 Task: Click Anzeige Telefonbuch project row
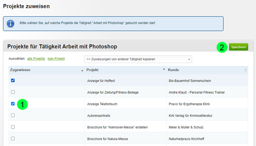(x=128, y=104)
